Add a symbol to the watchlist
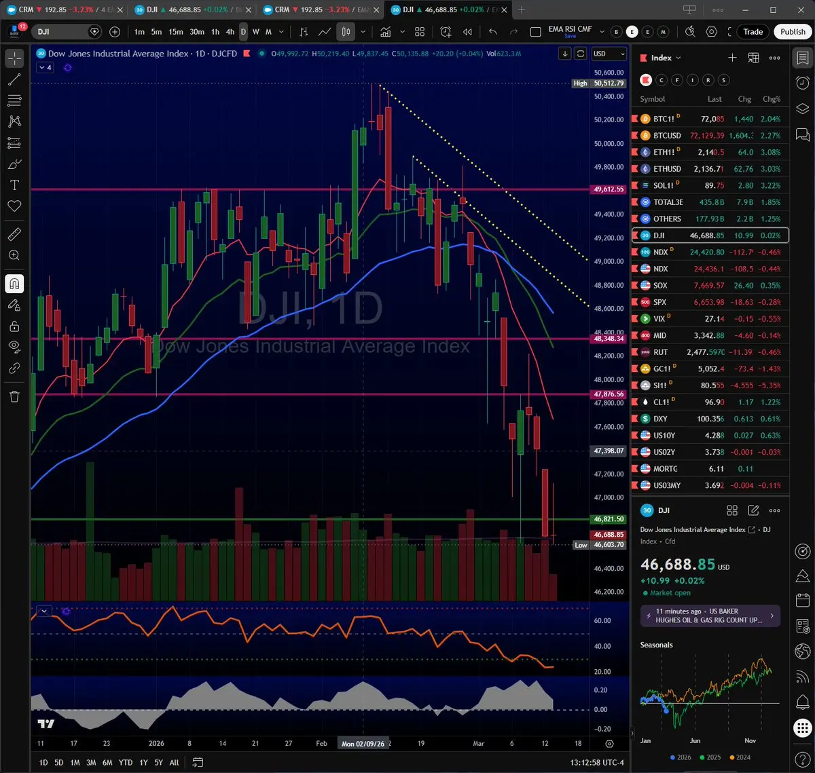Image resolution: width=815 pixels, height=773 pixels. tap(732, 58)
